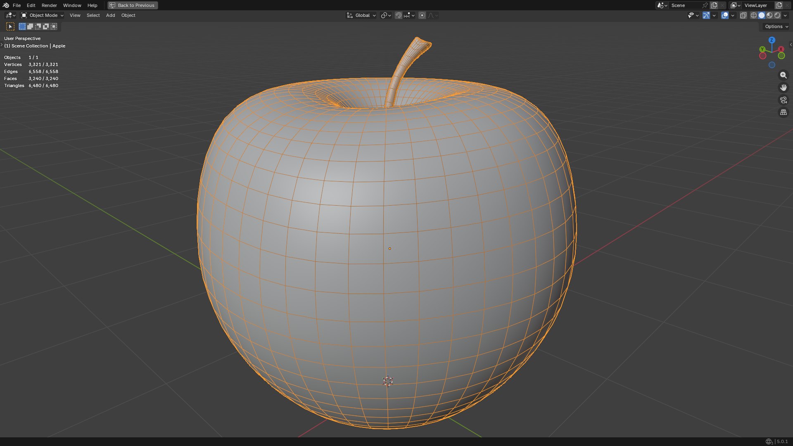Open the tool Options dropdown
Screen dimensions: 793x446
click(776, 26)
